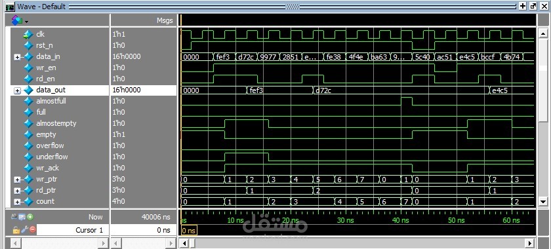Screen dimensions: 551x249
Task: Click the full signal diamond icon
Action: pyautogui.click(x=28, y=113)
